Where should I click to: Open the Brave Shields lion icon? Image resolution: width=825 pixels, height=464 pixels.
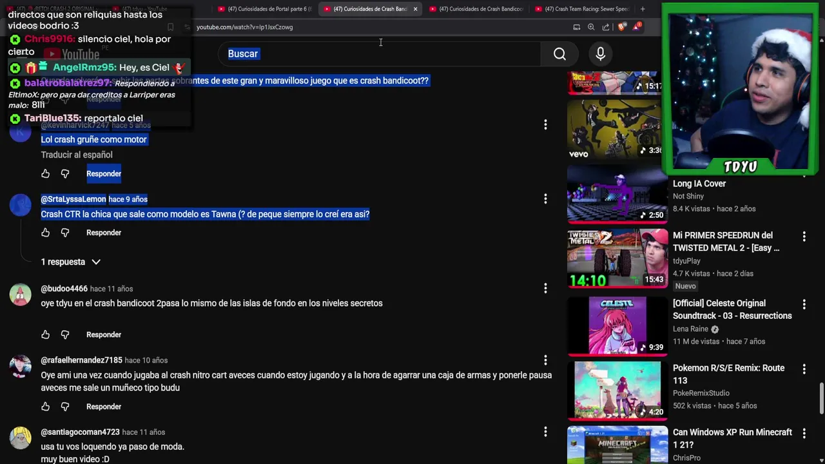(x=621, y=27)
